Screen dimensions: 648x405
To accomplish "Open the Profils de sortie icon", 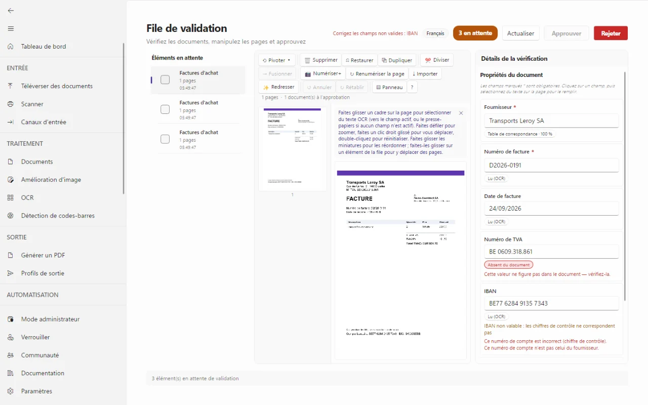I will [11, 273].
